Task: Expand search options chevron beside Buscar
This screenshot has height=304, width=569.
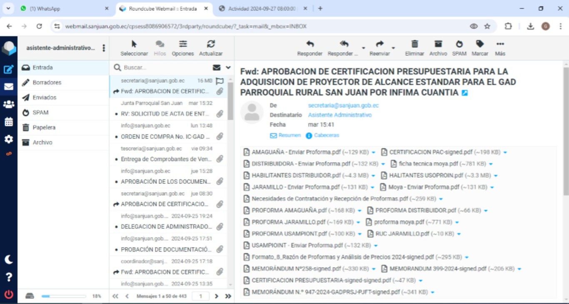Action: point(228,67)
